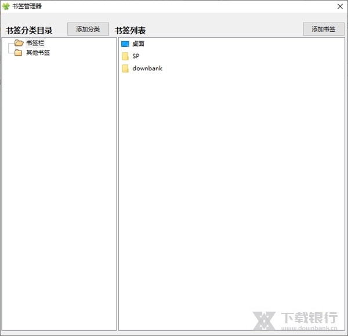Click the downbank bookmark folder icon
Viewport: 348px width, 336px height.
(x=125, y=68)
